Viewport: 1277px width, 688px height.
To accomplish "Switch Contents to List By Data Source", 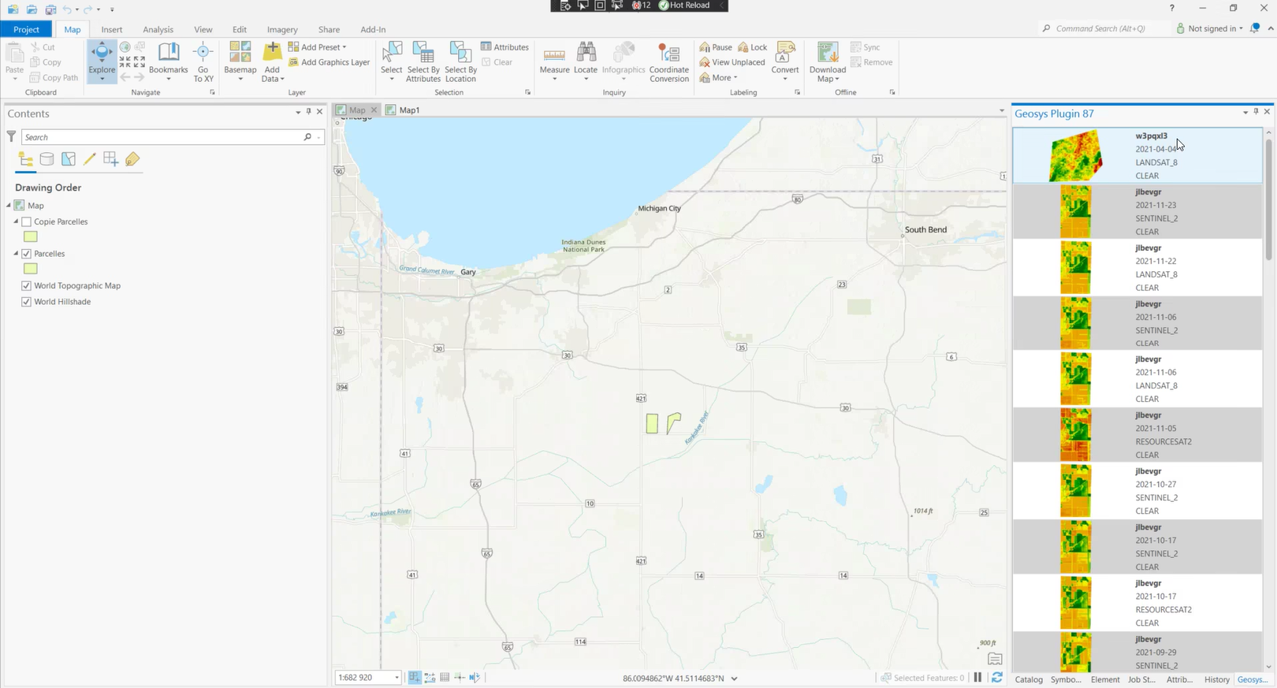I will 47,159.
